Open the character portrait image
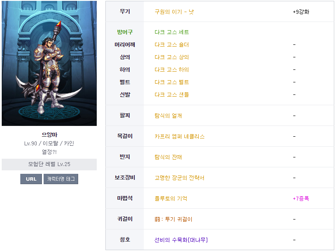This screenshot has width=336, height=251. point(49,63)
